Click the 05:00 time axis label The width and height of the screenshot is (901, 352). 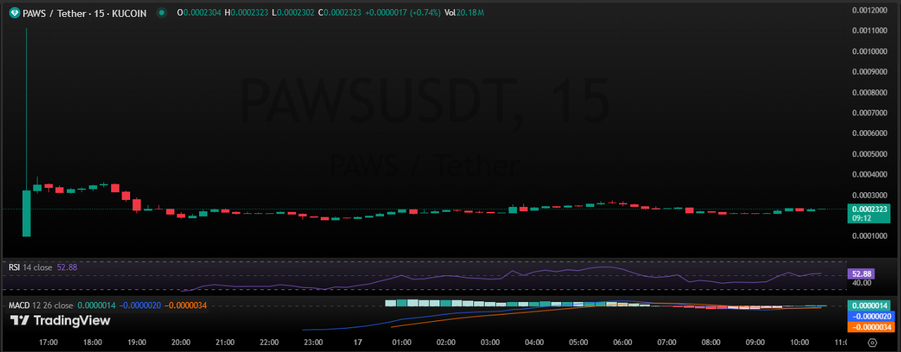pyautogui.click(x=578, y=342)
